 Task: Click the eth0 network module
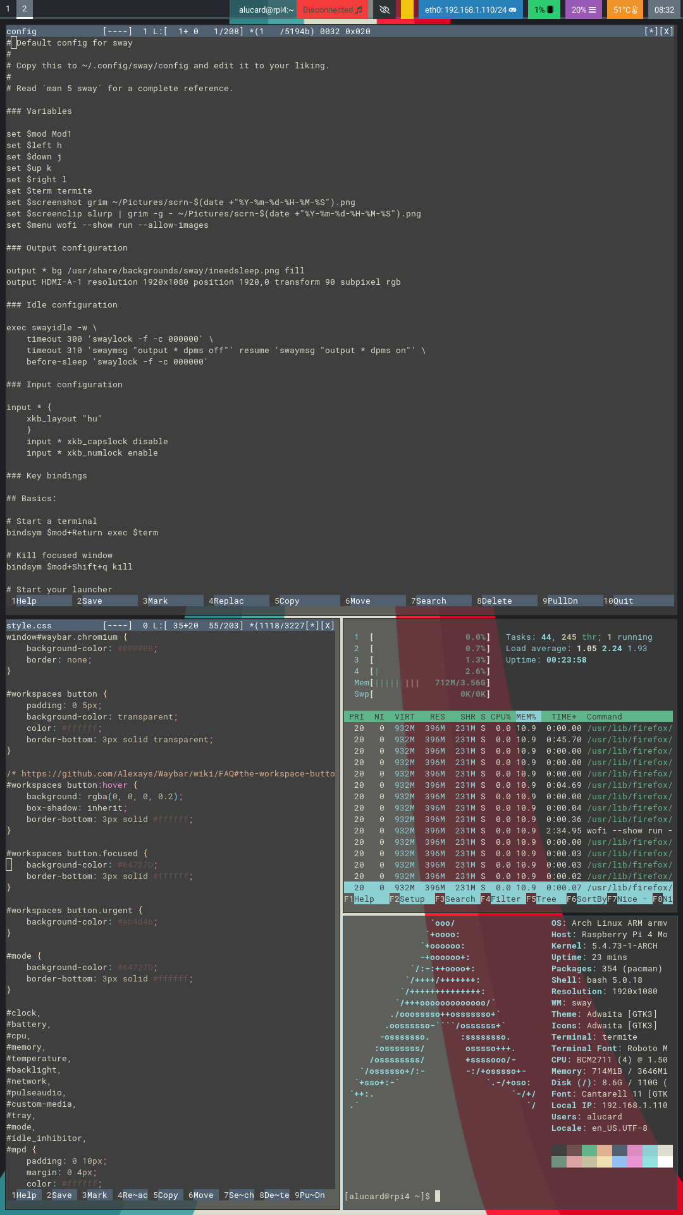click(x=470, y=9)
